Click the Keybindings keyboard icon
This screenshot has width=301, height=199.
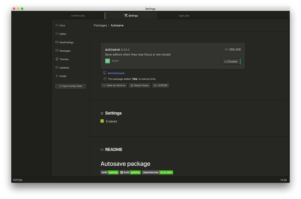[57, 42]
